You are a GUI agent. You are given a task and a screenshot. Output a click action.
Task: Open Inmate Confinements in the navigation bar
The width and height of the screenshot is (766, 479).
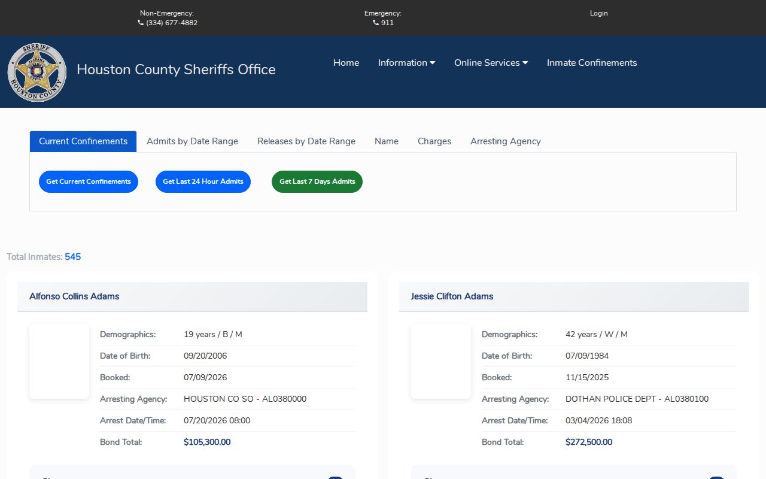(x=592, y=63)
